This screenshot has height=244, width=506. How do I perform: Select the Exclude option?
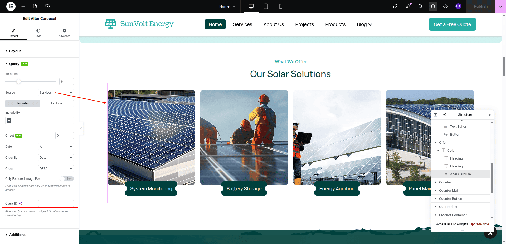56,103
